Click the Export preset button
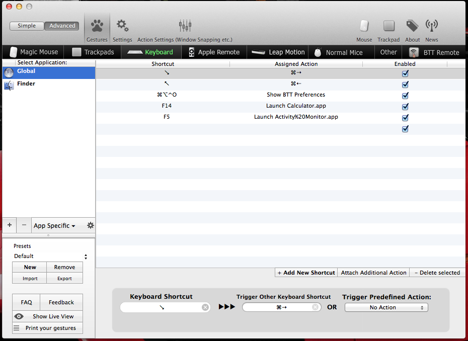Image resolution: width=468 pixels, height=341 pixels. click(x=64, y=278)
